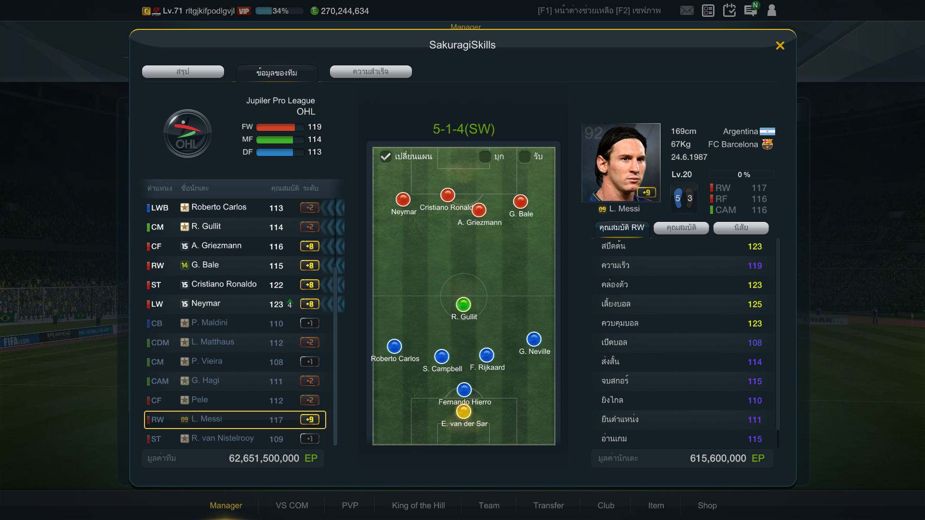The height and width of the screenshot is (520, 925).
Task: Expand chevrons on Neymar row
Action: 333,304
